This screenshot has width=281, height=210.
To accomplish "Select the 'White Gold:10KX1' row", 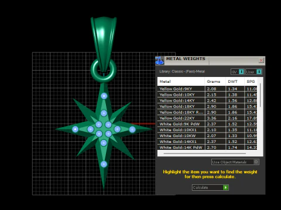I will (x=207, y=129).
